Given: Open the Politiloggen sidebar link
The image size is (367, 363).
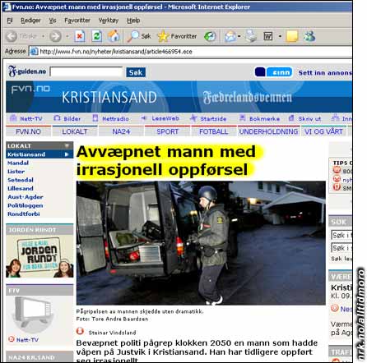Looking at the screenshot, I should coord(26,205).
